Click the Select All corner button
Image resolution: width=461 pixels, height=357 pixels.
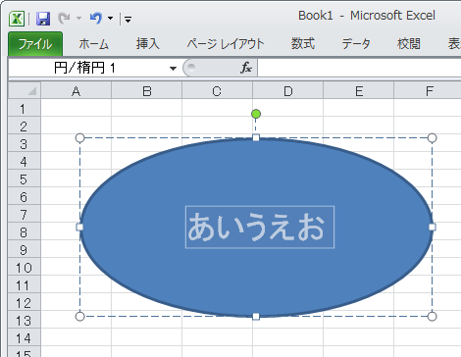25,90
